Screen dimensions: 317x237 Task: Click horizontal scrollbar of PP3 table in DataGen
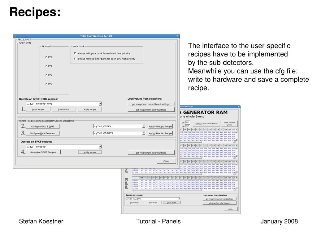(184, 190)
